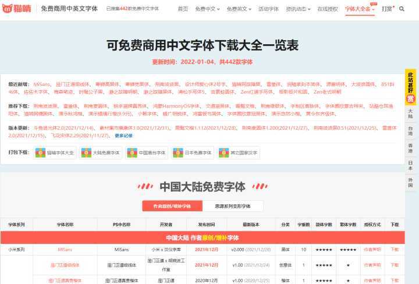Click 下载 in the MiSans row

pyautogui.click(x=395, y=250)
